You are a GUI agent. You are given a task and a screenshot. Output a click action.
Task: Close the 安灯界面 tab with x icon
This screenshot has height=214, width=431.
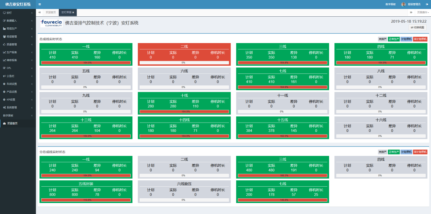[73, 12]
